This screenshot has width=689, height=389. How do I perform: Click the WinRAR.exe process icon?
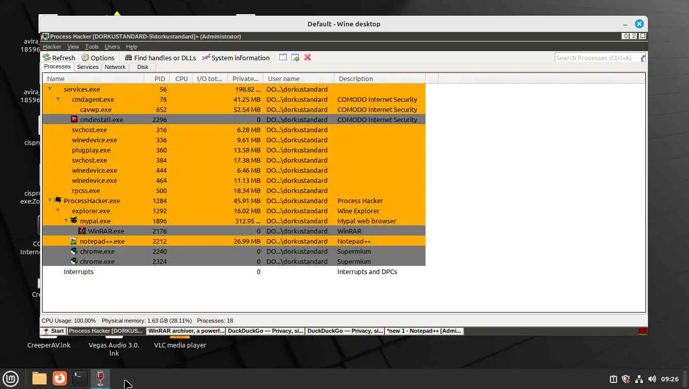[x=82, y=231]
